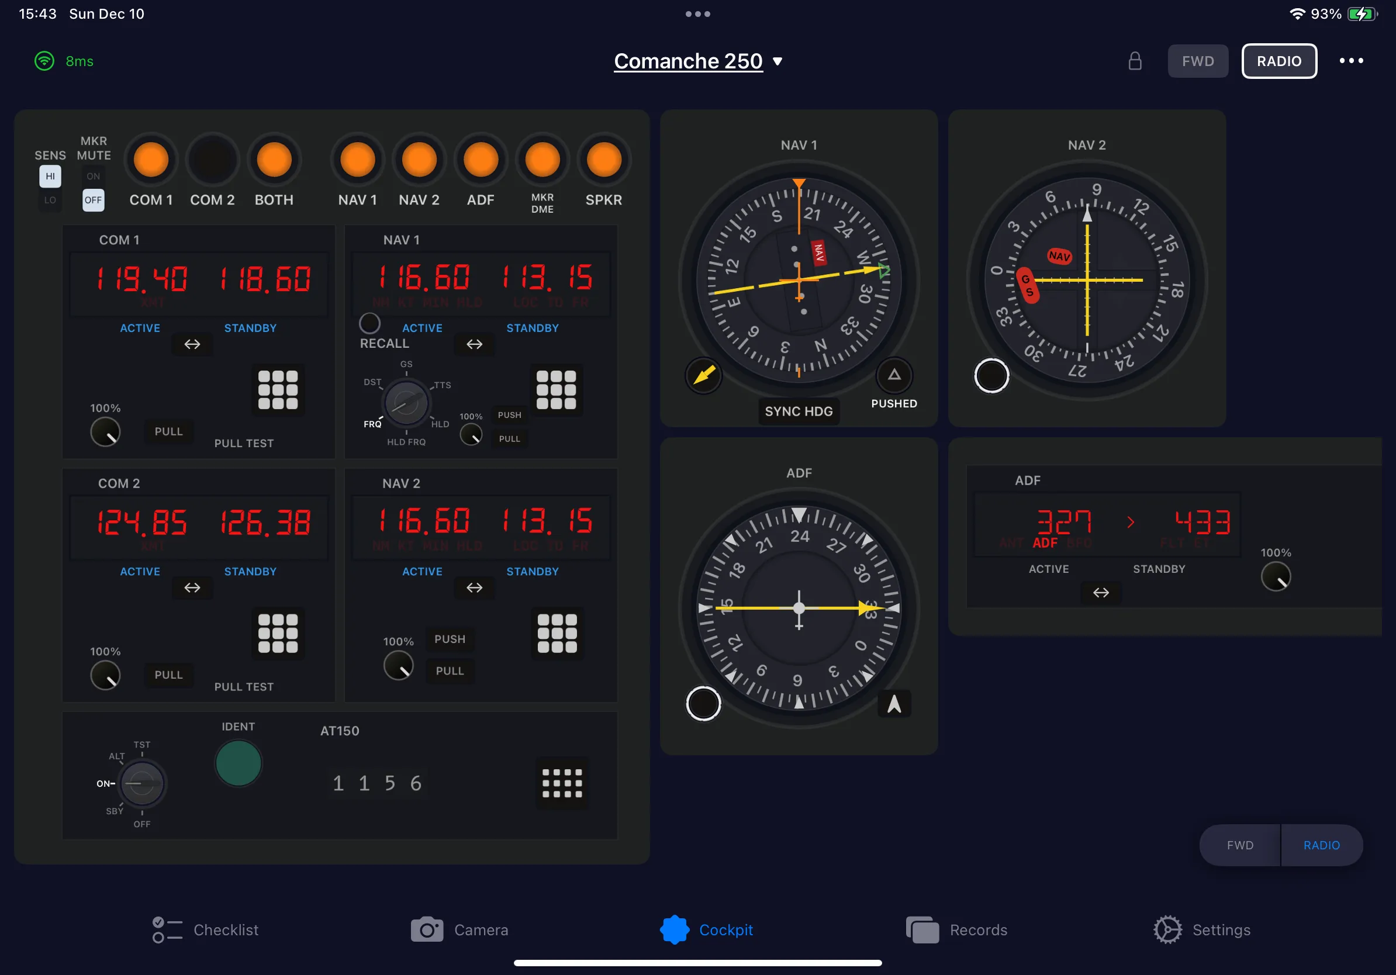Screen dimensions: 1396x975
Task: Open the Checklist tab
Action: [206, 929]
